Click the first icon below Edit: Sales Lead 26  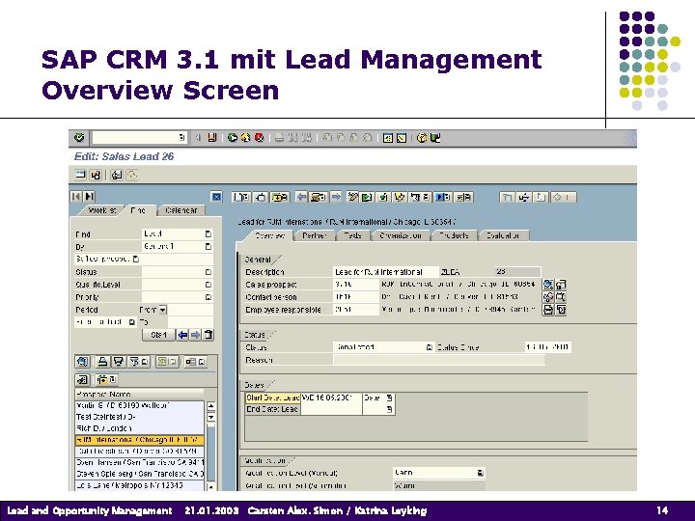81,175
